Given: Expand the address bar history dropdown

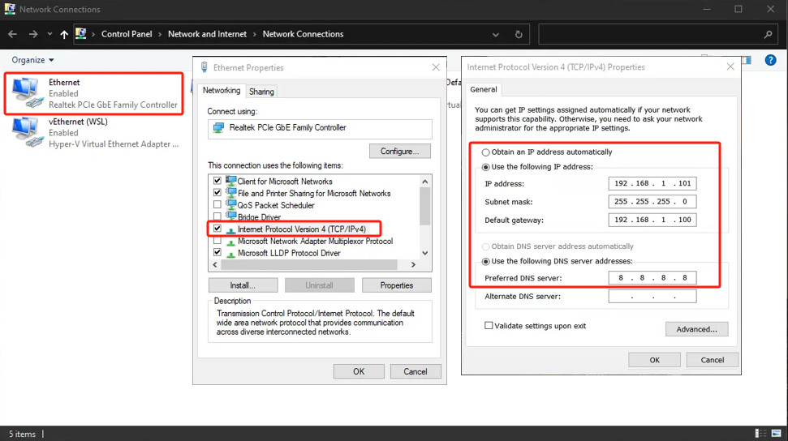Looking at the screenshot, I should [x=496, y=35].
